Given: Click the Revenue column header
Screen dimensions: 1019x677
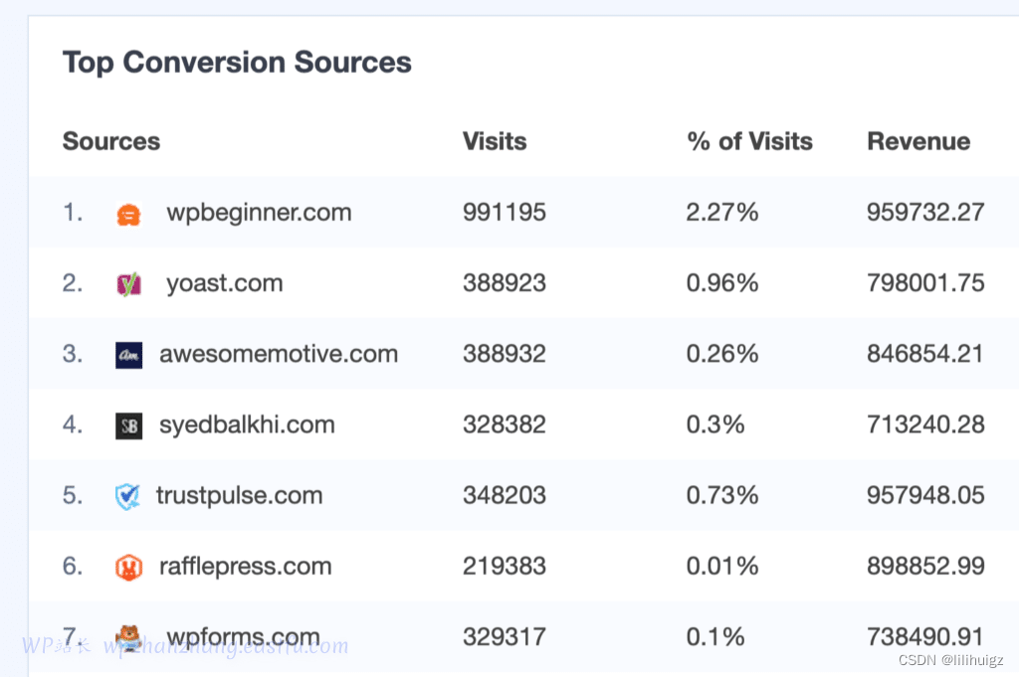Looking at the screenshot, I should click(918, 141).
